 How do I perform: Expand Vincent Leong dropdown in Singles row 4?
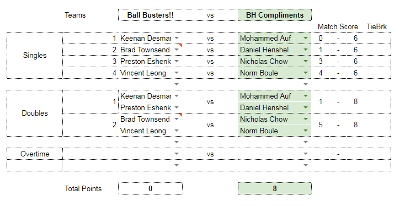pyautogui.click(x=177, y=73)
